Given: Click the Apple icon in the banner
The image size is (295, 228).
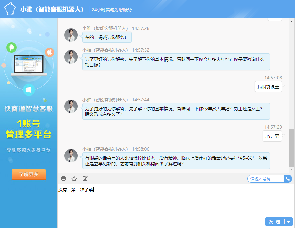Looking at the screenshot, I should (49, 52).
